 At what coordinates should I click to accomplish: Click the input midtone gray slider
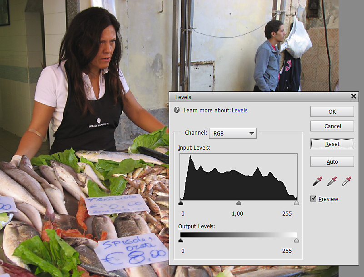coord(239,203)
